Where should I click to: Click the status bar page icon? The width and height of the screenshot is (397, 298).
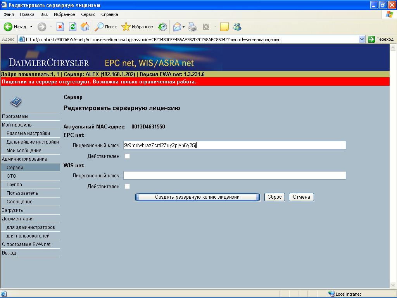click(3, 294)
